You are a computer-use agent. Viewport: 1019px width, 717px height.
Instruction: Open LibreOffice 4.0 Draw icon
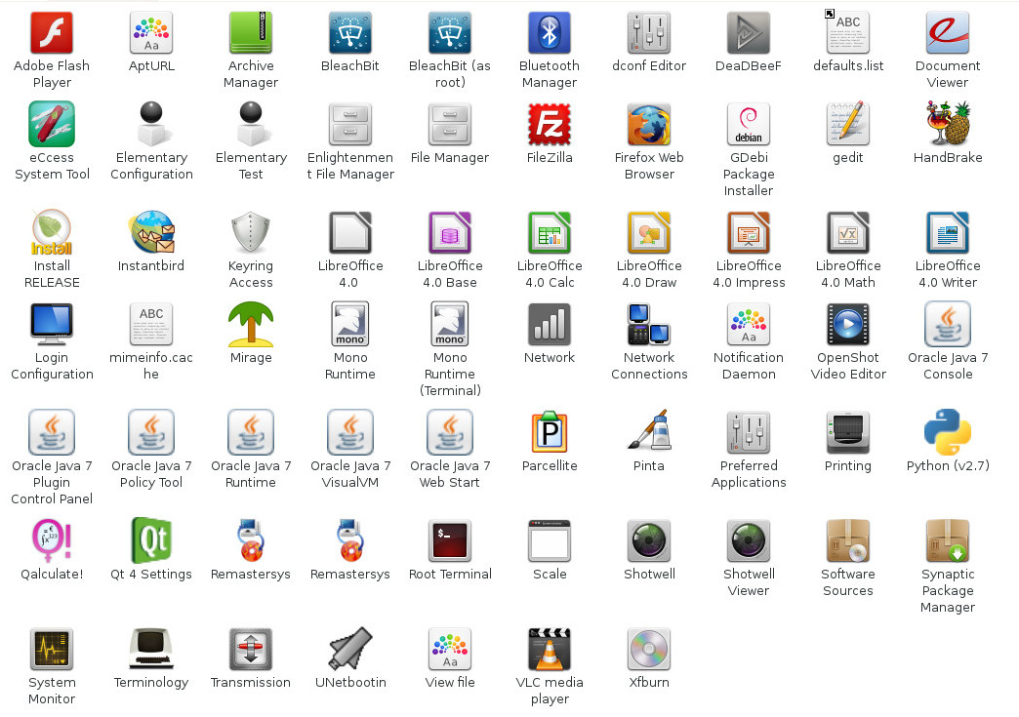pyautogui.click(x=648, y=232)
